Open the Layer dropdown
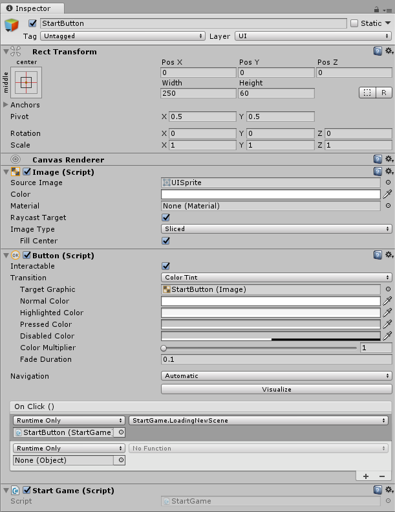 click(313, 36)
